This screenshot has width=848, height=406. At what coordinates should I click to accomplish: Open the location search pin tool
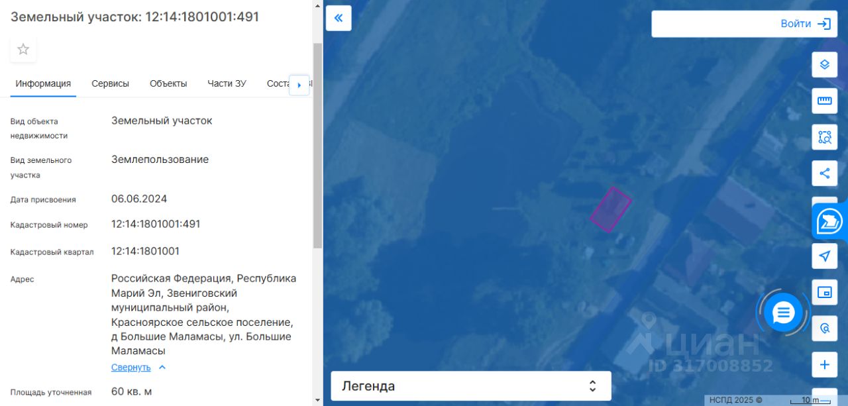click(x=825, y=328)
